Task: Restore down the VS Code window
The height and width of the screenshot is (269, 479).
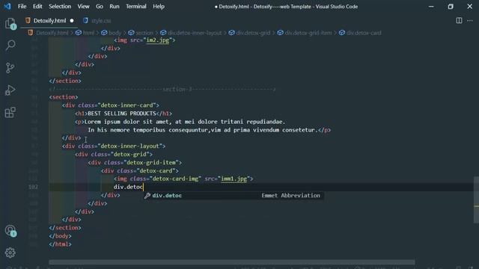Action: 451,7
